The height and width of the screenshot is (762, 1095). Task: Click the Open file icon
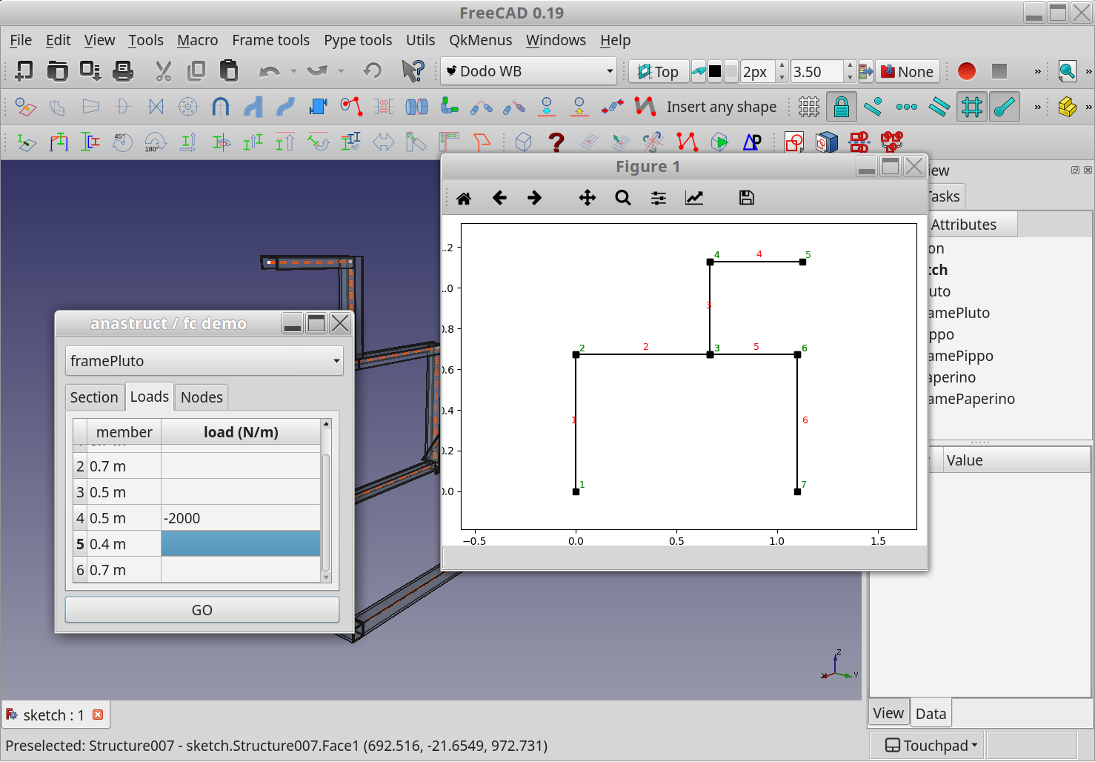coord(57,71)
